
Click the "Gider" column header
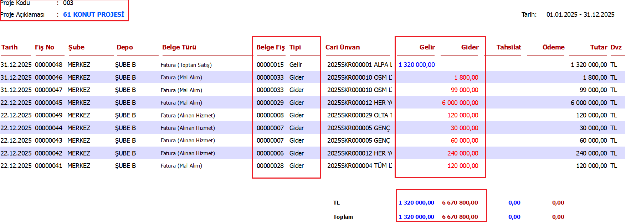(470, 47)
